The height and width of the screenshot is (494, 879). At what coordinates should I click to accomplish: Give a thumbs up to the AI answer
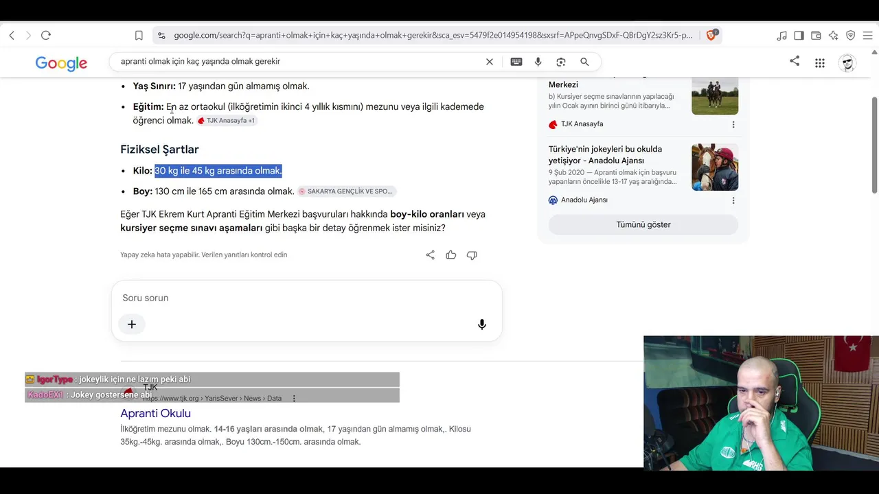[x=451, y=255]
